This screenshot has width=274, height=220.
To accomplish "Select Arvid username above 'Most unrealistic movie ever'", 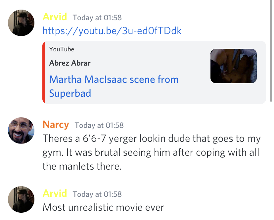I will pyautogui.click(x=55, y=193).
